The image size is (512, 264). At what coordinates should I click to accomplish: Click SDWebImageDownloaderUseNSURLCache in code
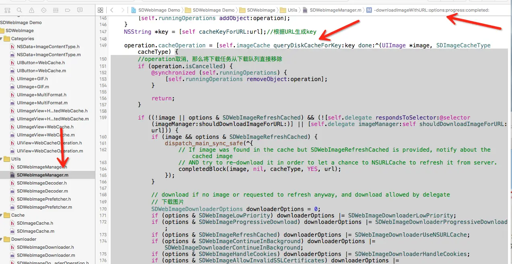pyautogui.click(x=411, y=235)
